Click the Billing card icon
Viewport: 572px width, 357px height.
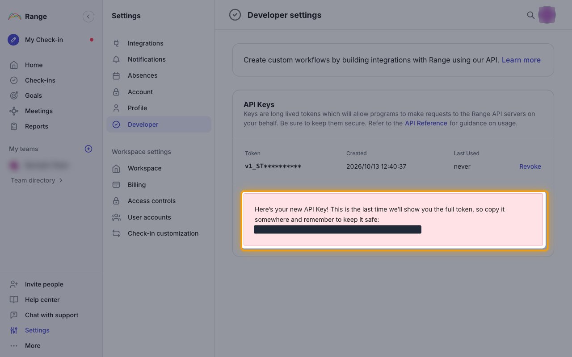tap(116, 185)
